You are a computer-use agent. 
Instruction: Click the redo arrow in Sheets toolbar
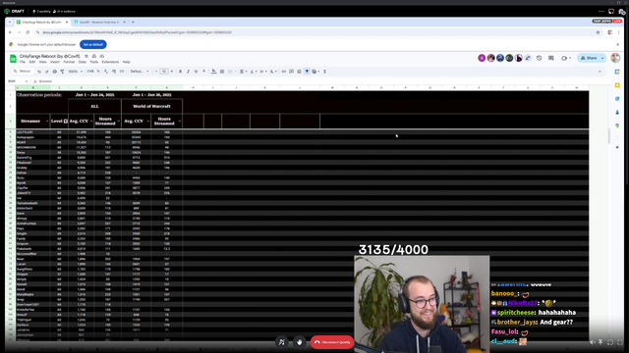tap(46, 72)
